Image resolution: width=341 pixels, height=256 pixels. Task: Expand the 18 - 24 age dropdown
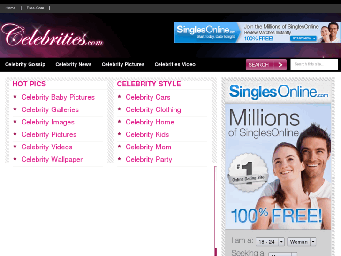(x=270, y=242)
